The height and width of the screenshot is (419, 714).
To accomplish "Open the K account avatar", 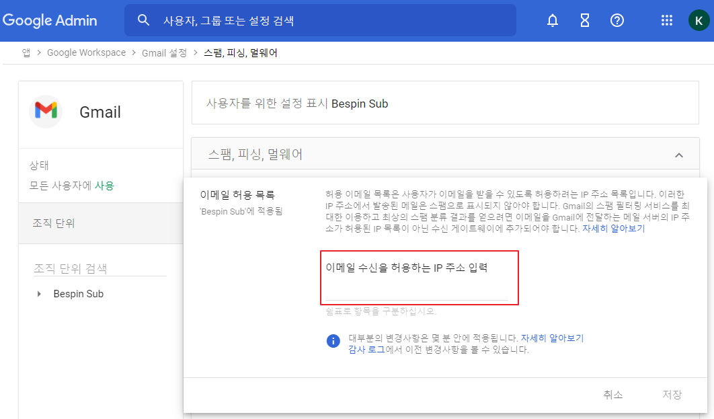I will [699, 20].
